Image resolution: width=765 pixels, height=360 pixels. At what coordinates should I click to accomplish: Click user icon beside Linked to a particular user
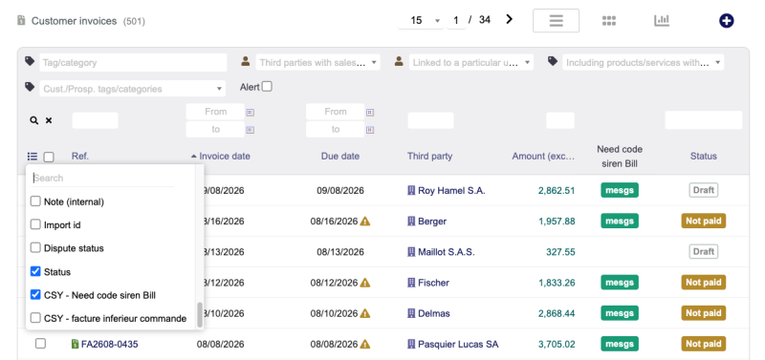click(x=399, y=61)
